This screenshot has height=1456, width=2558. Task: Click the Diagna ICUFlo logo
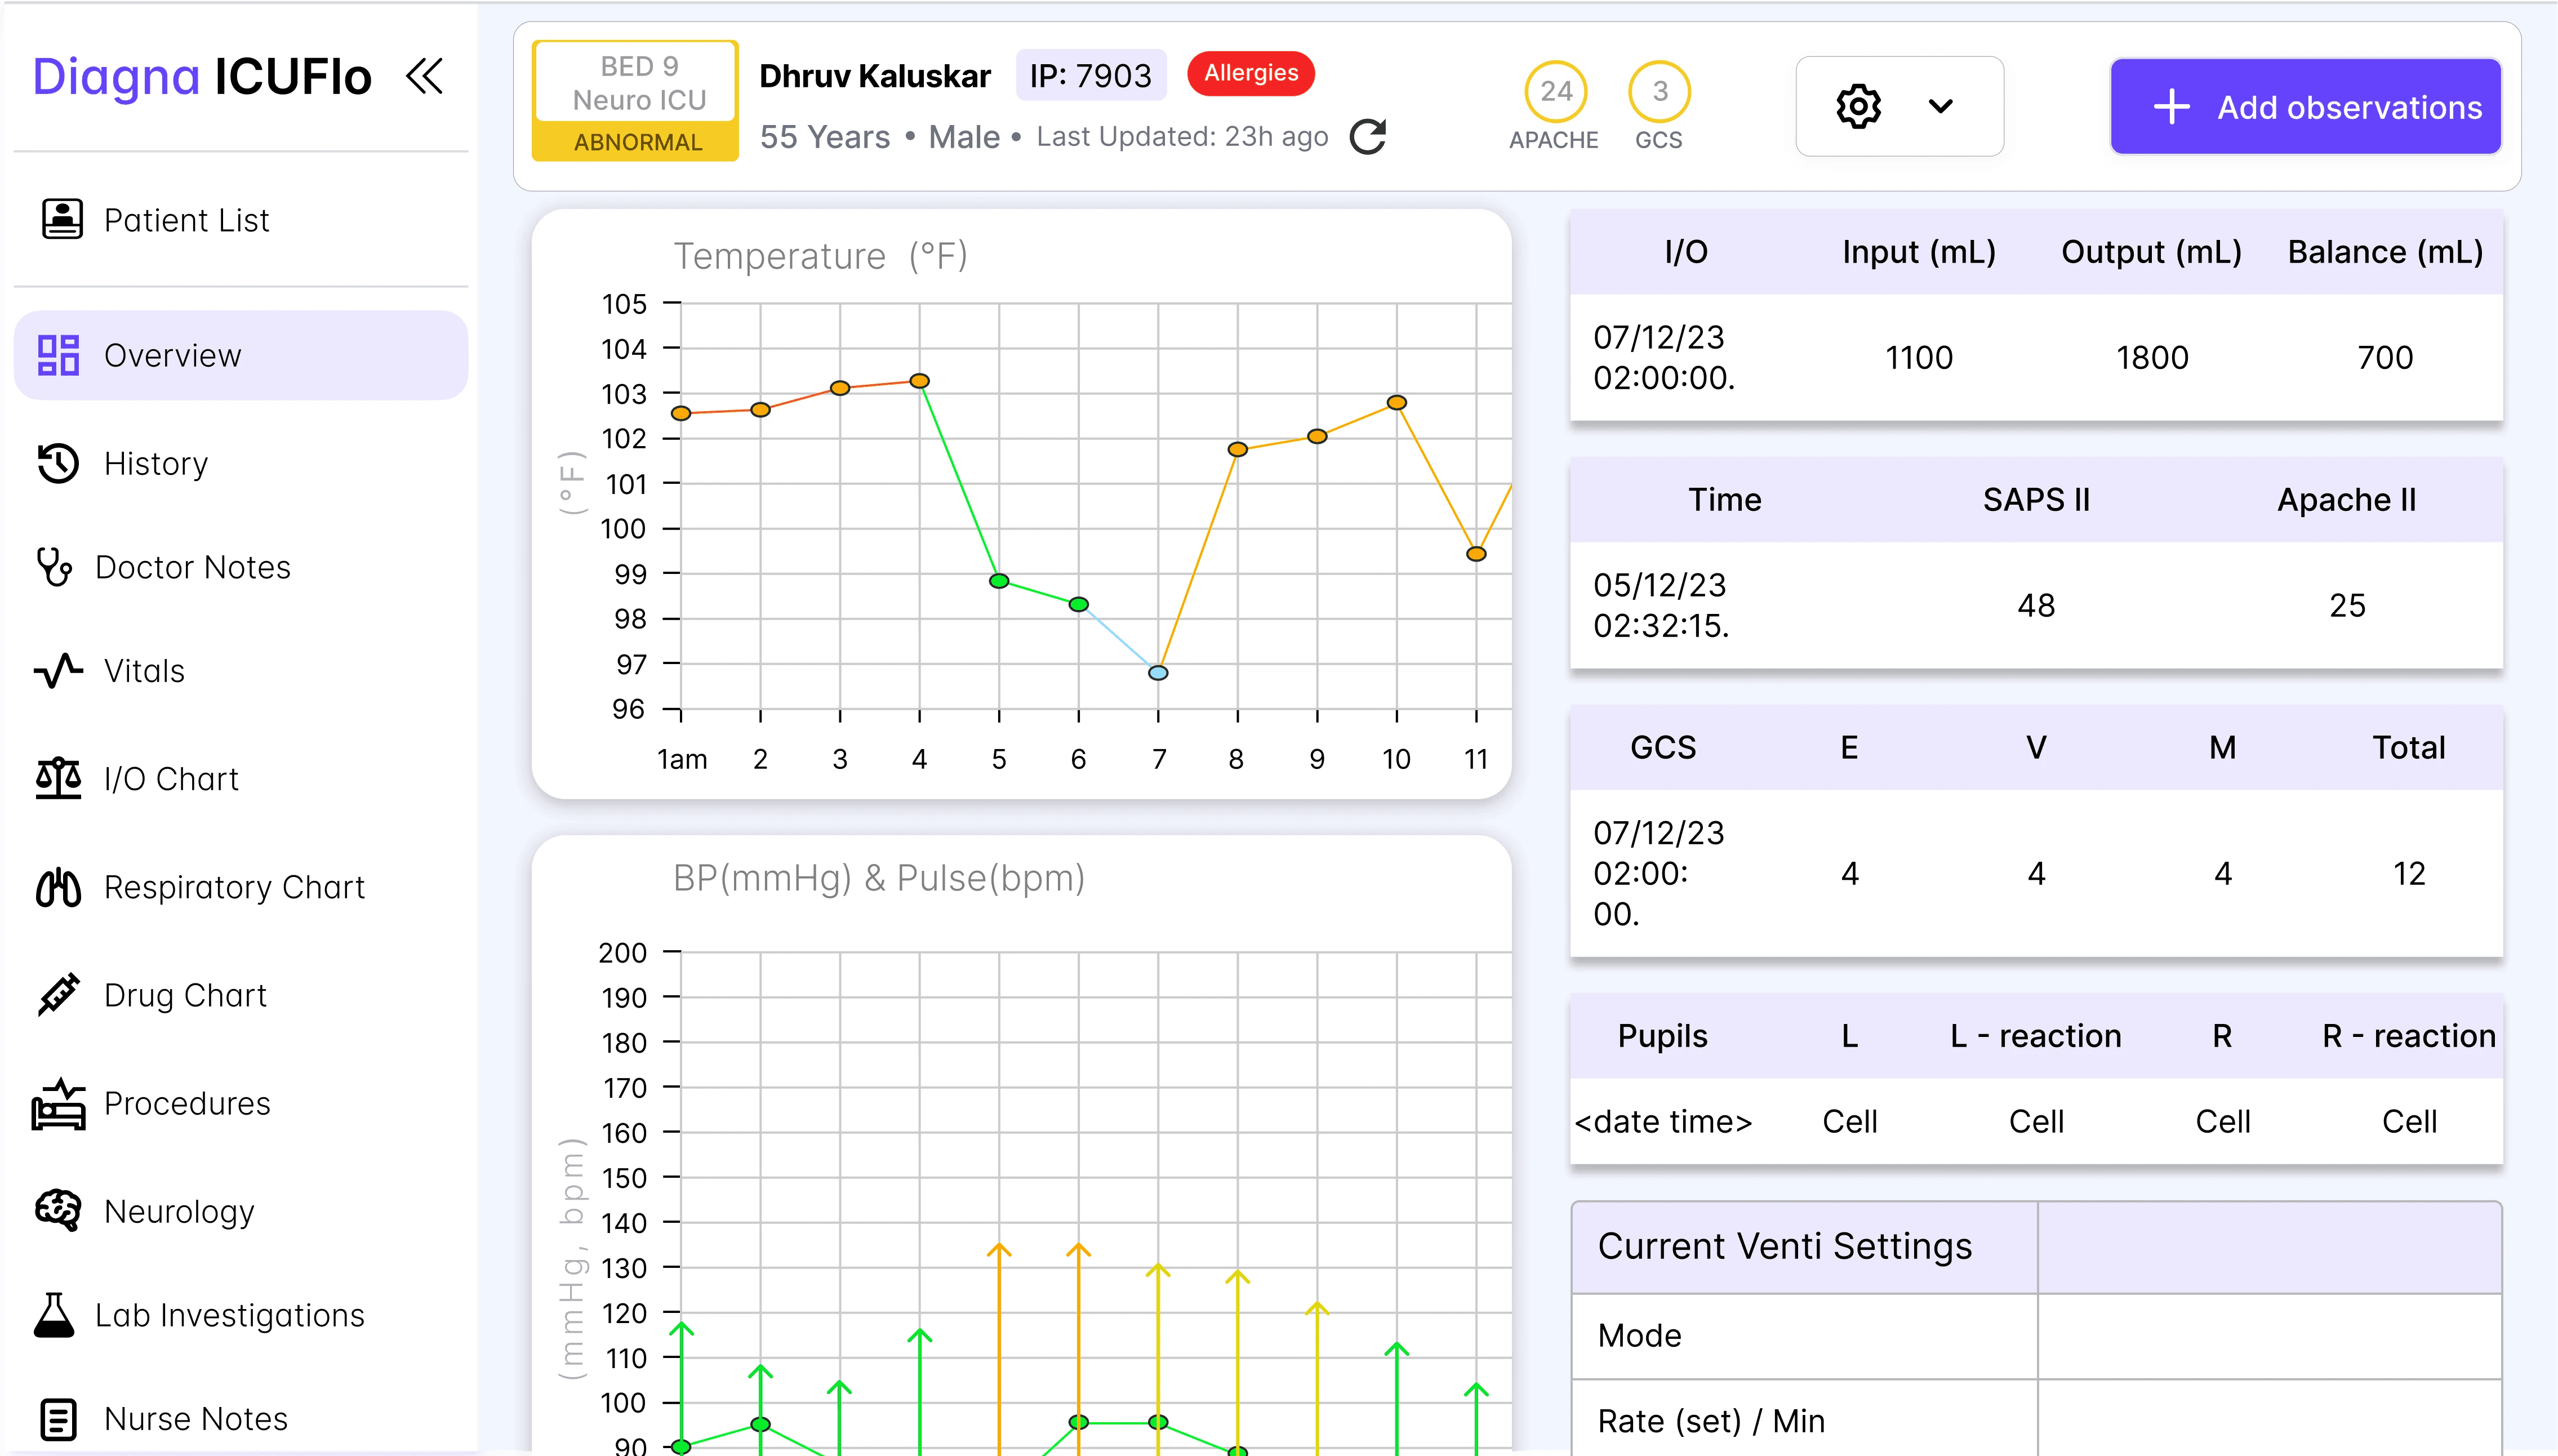click(x=202, y=77)
